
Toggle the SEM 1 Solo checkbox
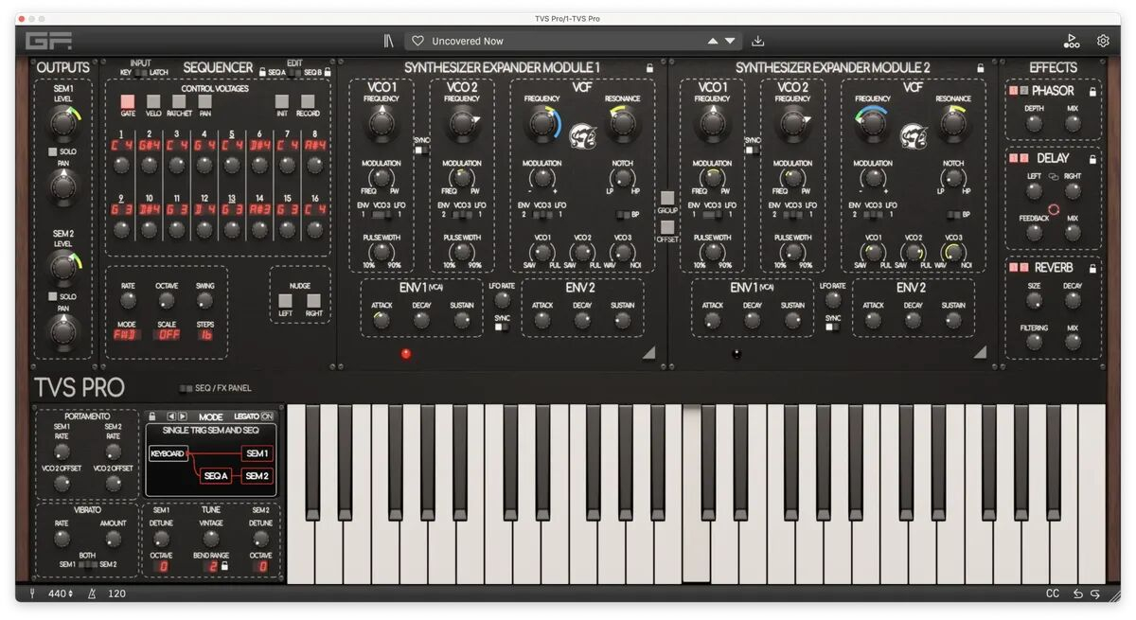(x=53, y=151)
